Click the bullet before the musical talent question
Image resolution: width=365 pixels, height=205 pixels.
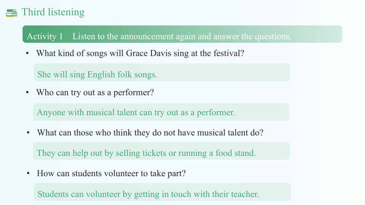(x=28, y=133)
